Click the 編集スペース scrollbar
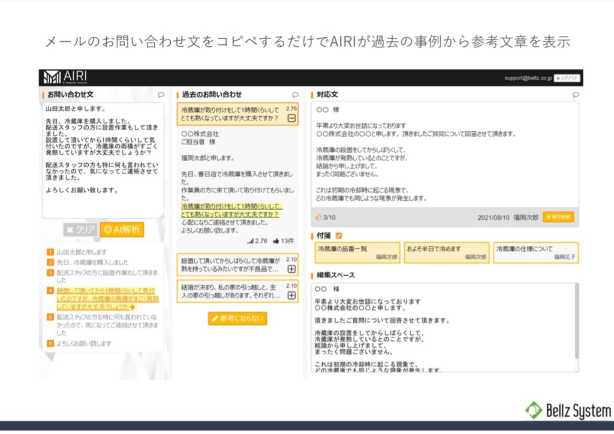Image resolution: width=614 pixels, height=434 pixels. [x=577, y=324]
